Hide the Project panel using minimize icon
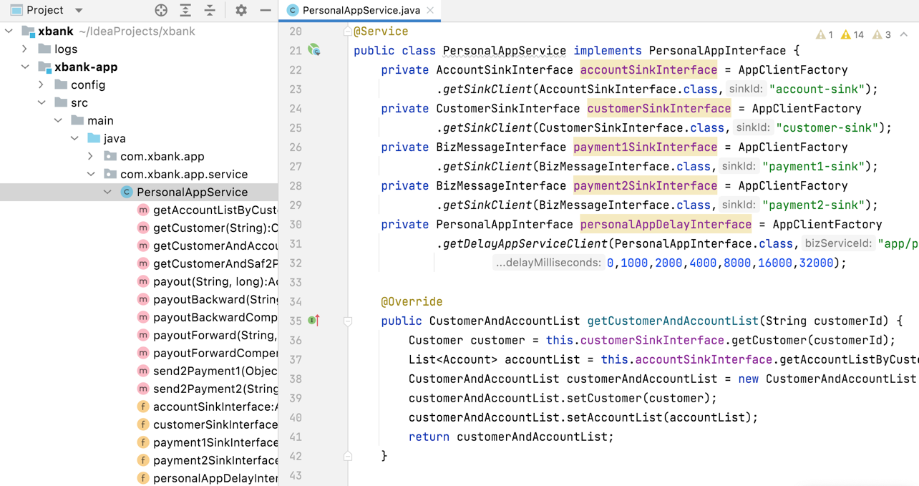 [266, 10]
